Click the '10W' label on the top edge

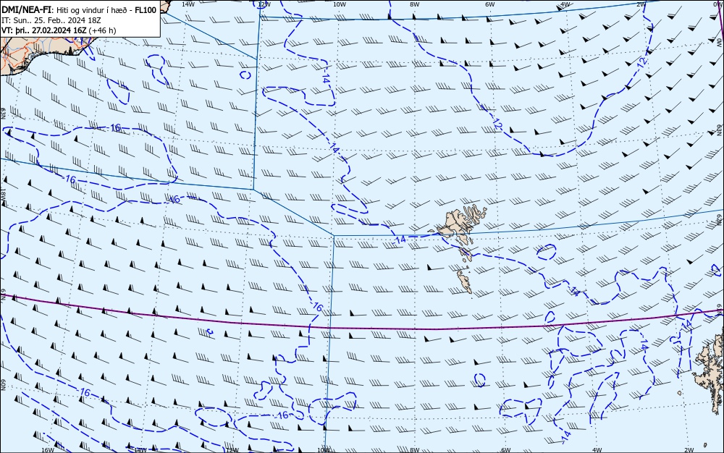point(340,4)
